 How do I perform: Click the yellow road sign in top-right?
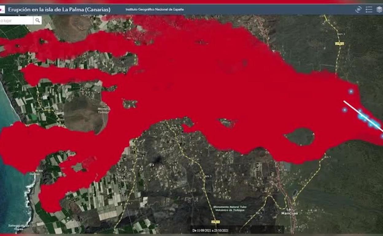(339, 44)
